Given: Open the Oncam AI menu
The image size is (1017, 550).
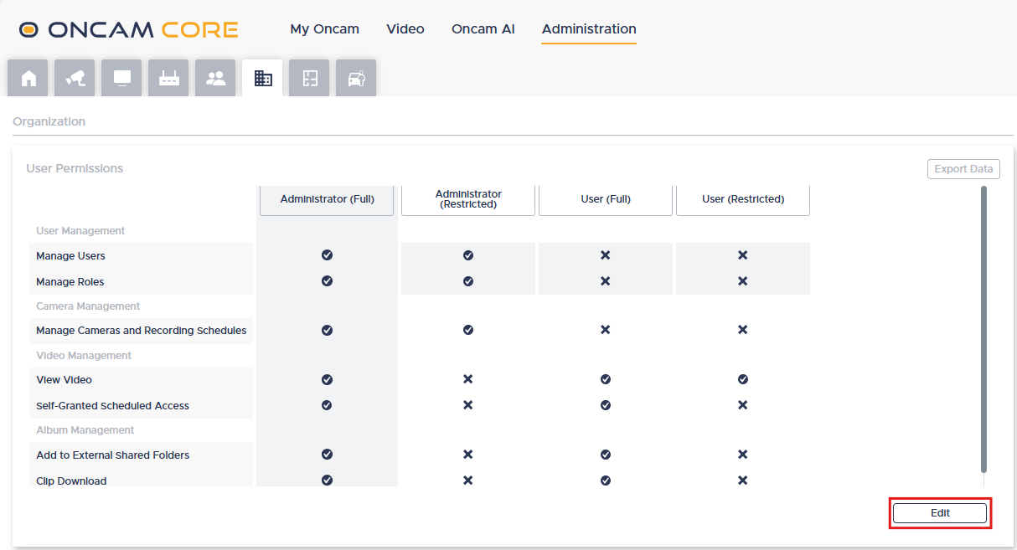Looking at the screenshot, I should click(x=483, y=29).
